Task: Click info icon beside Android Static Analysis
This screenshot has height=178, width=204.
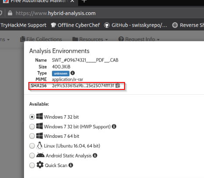Action: (x=95, y=155)
